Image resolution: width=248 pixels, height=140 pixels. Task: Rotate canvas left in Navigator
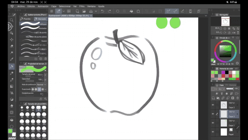tap(221, 33)
